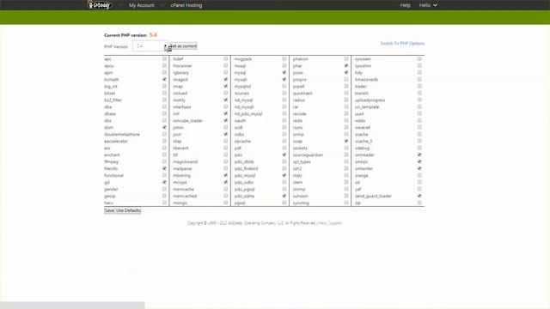
Task: Uncheck the pdo_mysql extension
Action: pos(284,175)
